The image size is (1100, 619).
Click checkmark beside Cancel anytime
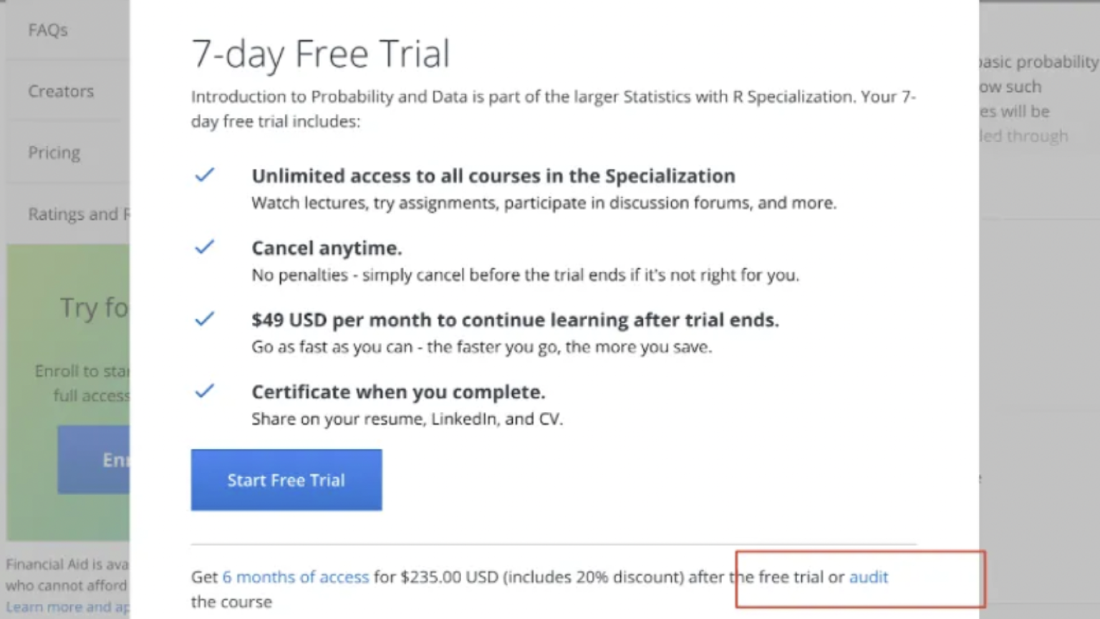tap(205, 246)
